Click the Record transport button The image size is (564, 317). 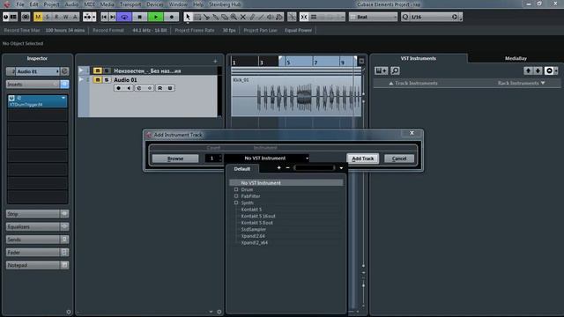click(x=172, y=17)
